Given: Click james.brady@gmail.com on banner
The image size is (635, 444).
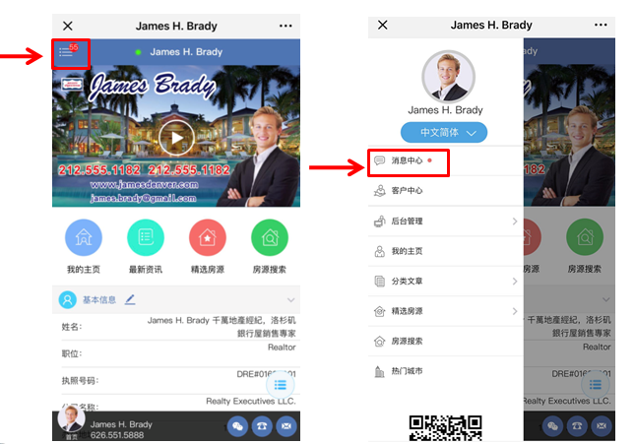Looking at the screenshot, I should pyautogui.click(x=144, y=198).
